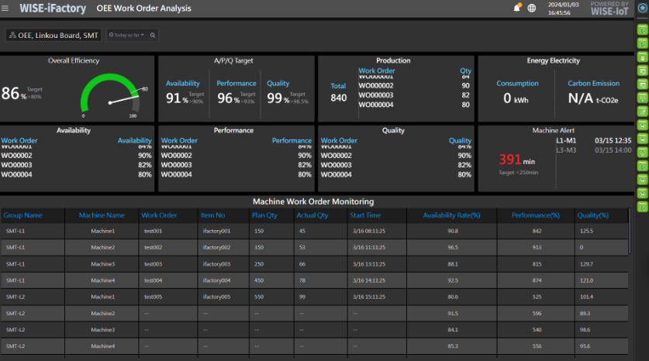This screenshot has height=361, width=649.
Task: Click the L1-M1 machine alert entry
Action: (x=566, y=140)
